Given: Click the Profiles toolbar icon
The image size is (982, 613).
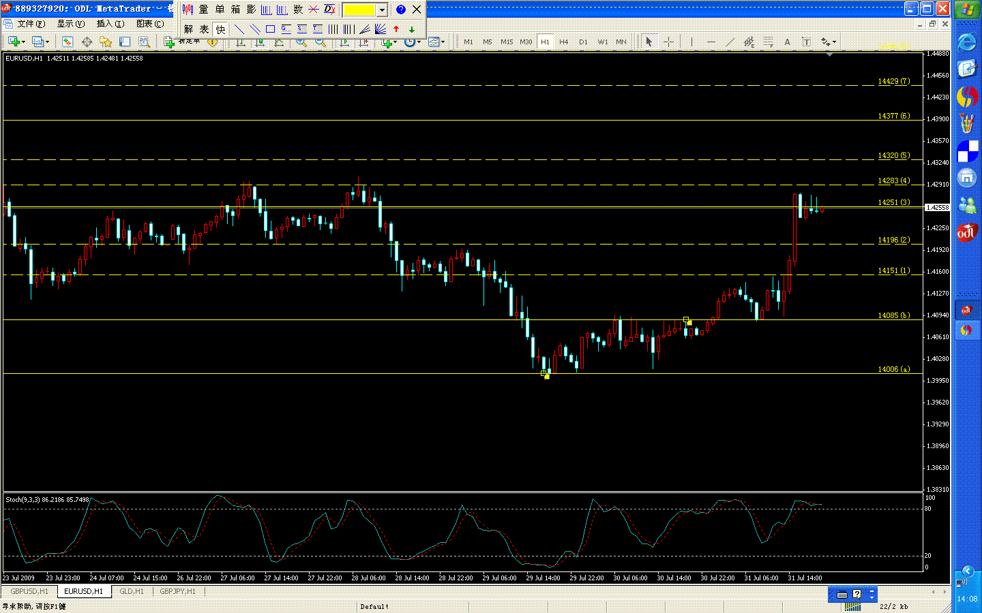Looking at the screenshot, I should 38,42.
